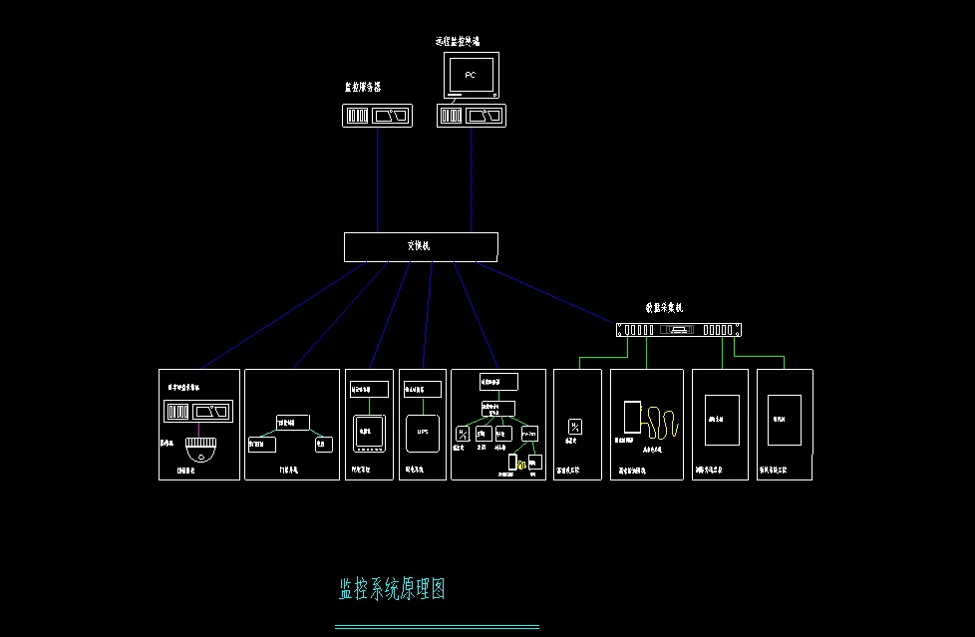Select the 交换机 switch box
Viewport: 975px width, 637px height.
tap(421, 247)
